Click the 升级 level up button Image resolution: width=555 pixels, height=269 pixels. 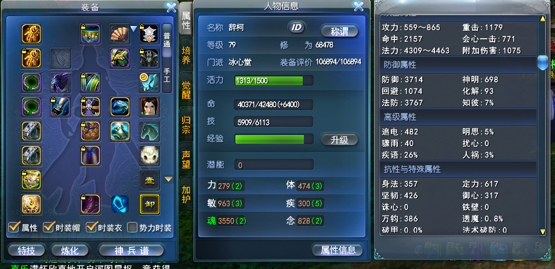click(339, 140)
